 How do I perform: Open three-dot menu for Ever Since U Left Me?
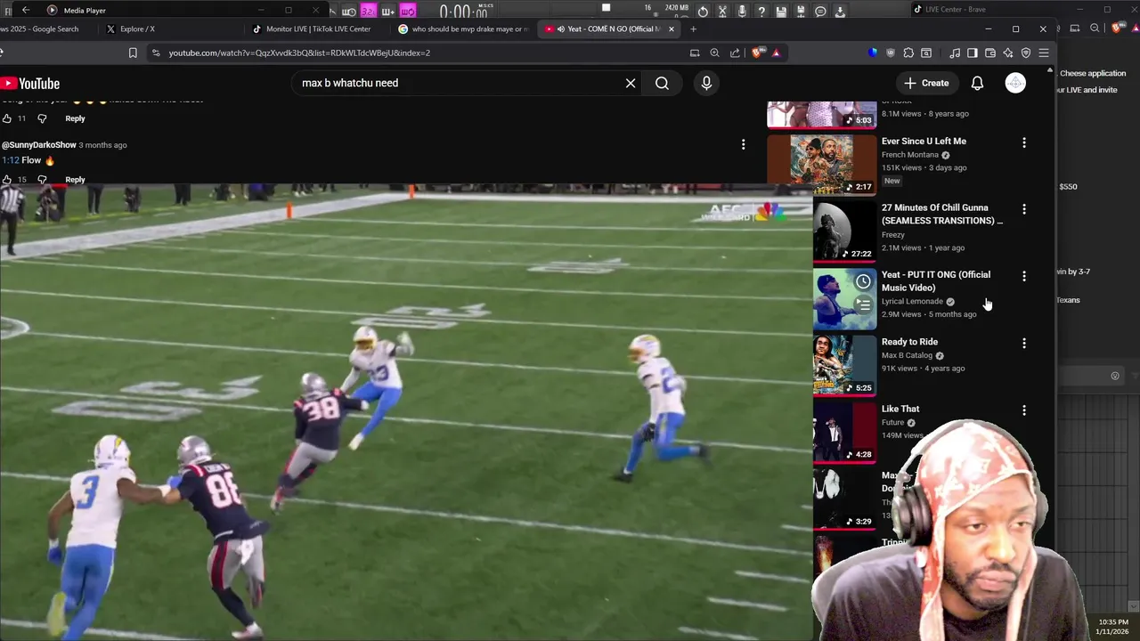click(x=1023, y=142)
